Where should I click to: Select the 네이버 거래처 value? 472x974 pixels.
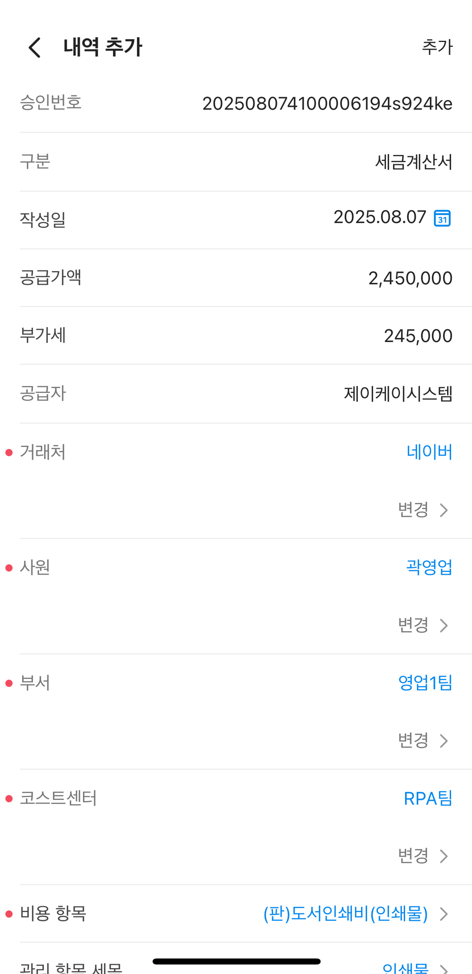coord(429,452)
